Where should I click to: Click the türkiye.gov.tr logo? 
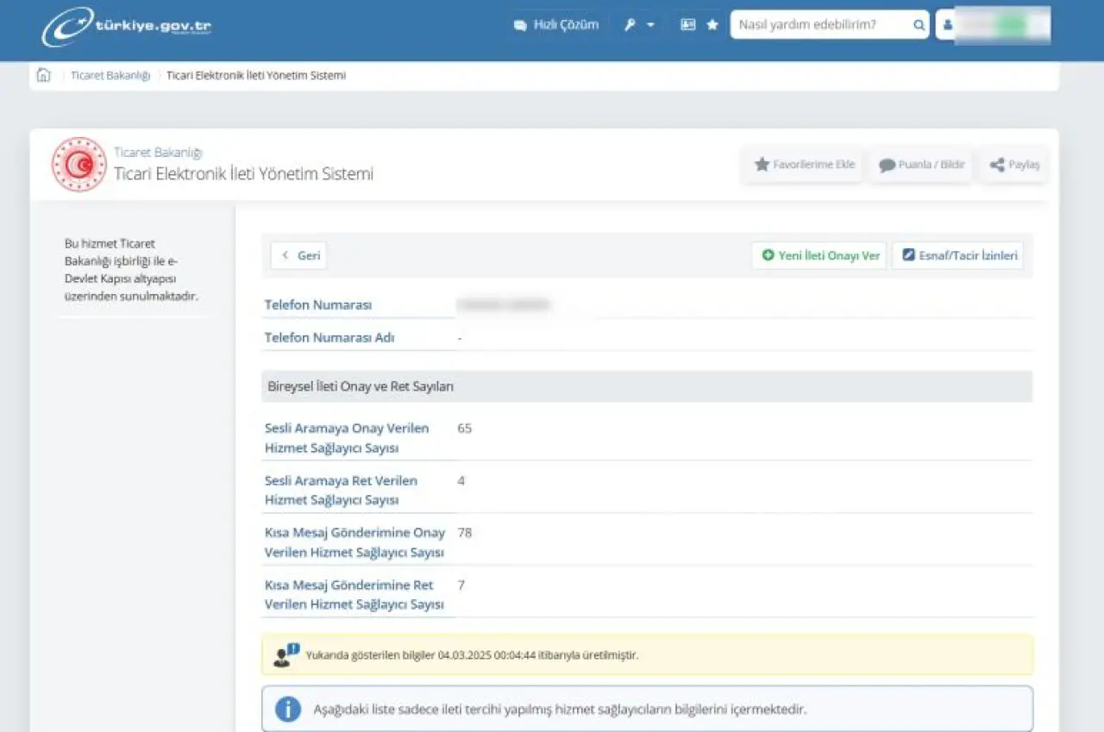point(126,26)
